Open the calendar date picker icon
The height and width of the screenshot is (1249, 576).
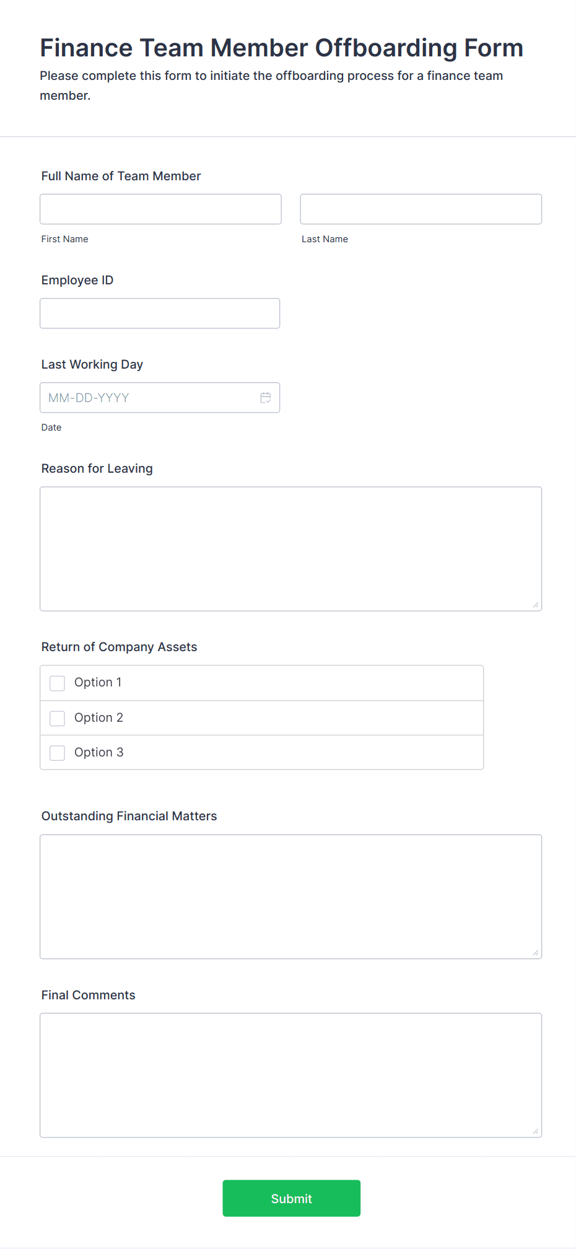point(266,398)
